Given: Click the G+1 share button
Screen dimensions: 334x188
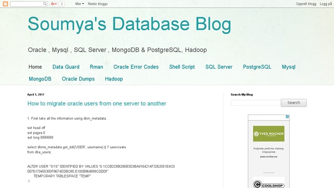Looking at the screenshot, I should coord(54,4).
